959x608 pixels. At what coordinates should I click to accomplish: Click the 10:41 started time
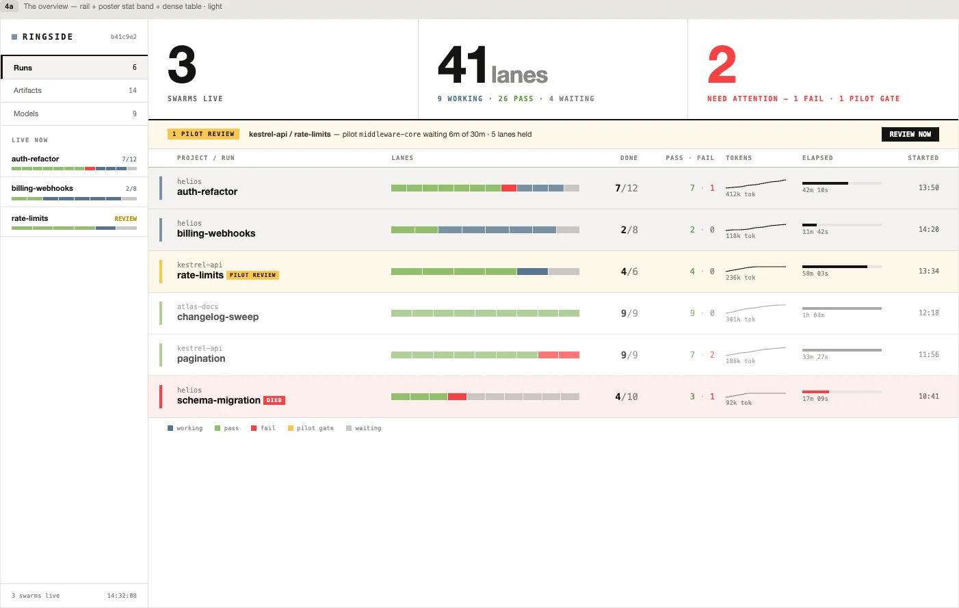tap(929, 396)
